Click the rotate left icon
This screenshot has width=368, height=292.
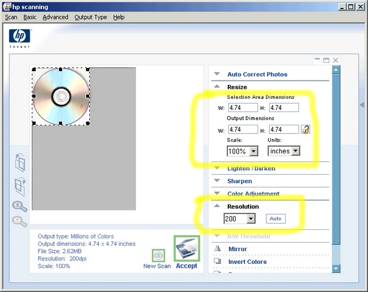pos(20,163)
